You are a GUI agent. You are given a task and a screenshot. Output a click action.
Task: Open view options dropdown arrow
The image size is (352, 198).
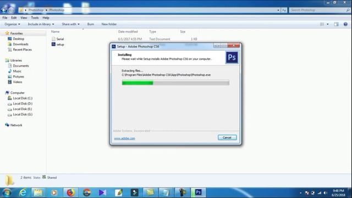point(328,24)
